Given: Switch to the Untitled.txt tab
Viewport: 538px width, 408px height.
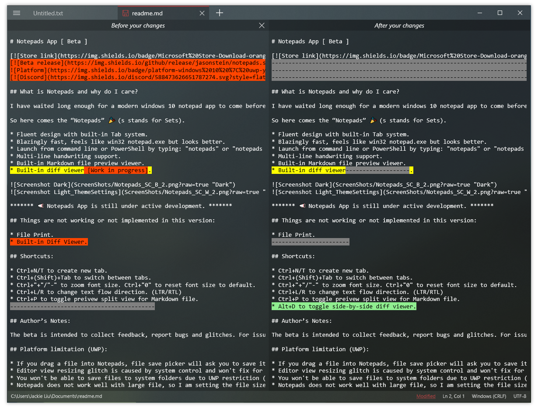Looking at the screenshot, I should [x=48, y=13].
